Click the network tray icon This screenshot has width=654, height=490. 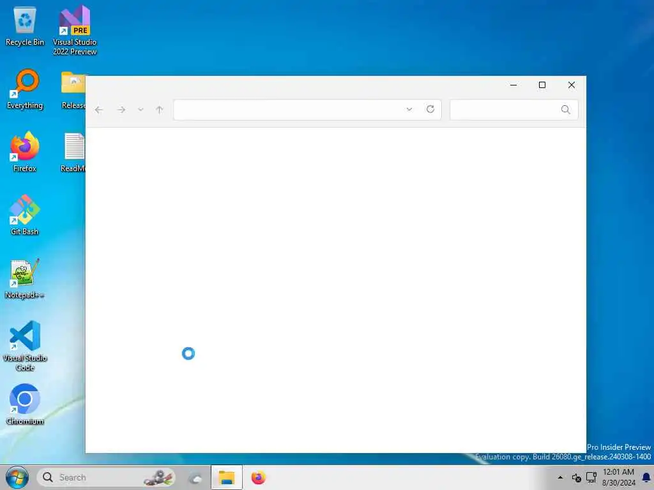pos(591,477)
